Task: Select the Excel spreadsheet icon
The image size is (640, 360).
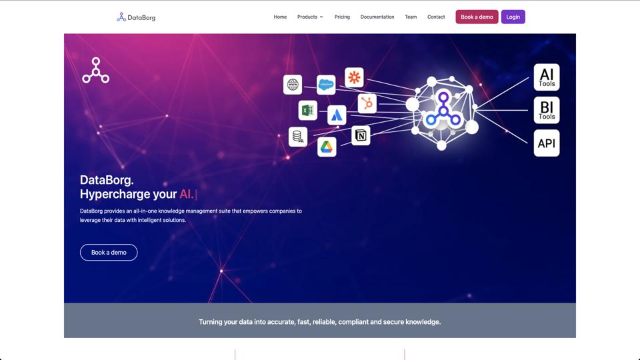Action: click(308, 110)
